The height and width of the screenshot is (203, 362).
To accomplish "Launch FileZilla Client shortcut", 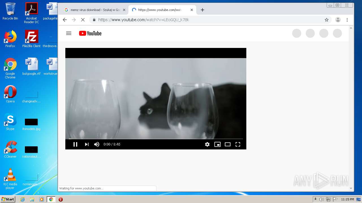I will click(31, 39).
